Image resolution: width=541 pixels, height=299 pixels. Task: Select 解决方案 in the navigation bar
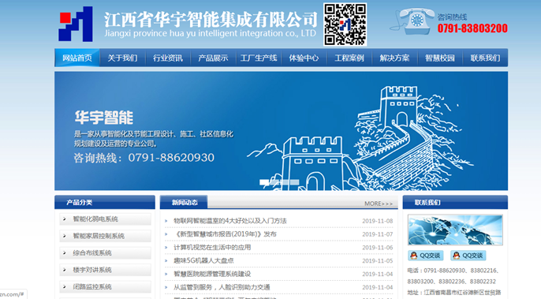394,58
